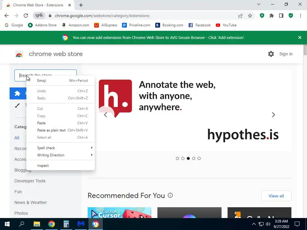
Task: Click the padlock site info icon
Action: pos(50,16)
